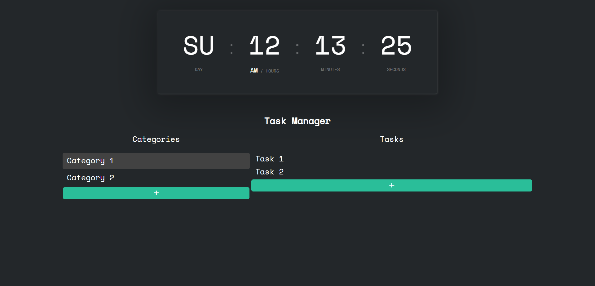Click the minutes value 13

[x=330, y=46]
